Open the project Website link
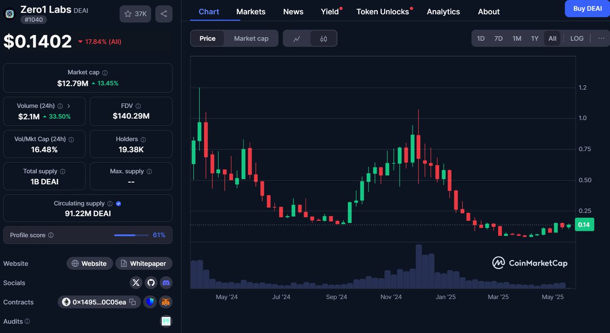This screenshot has width=610, height=333. 89,263
